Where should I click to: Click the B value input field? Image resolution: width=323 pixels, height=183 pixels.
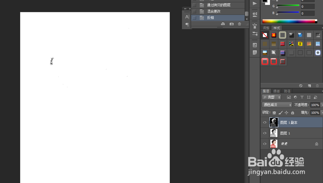click(x=307, y=13)
